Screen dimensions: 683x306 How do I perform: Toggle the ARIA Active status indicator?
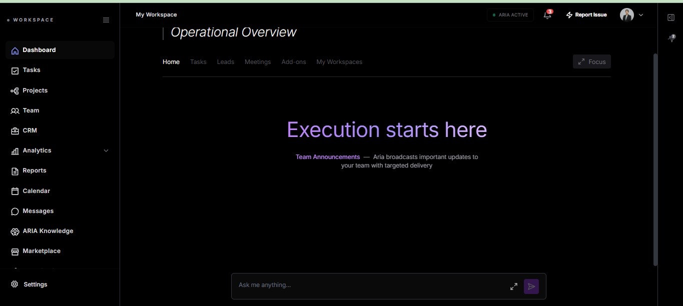(510, 14)
